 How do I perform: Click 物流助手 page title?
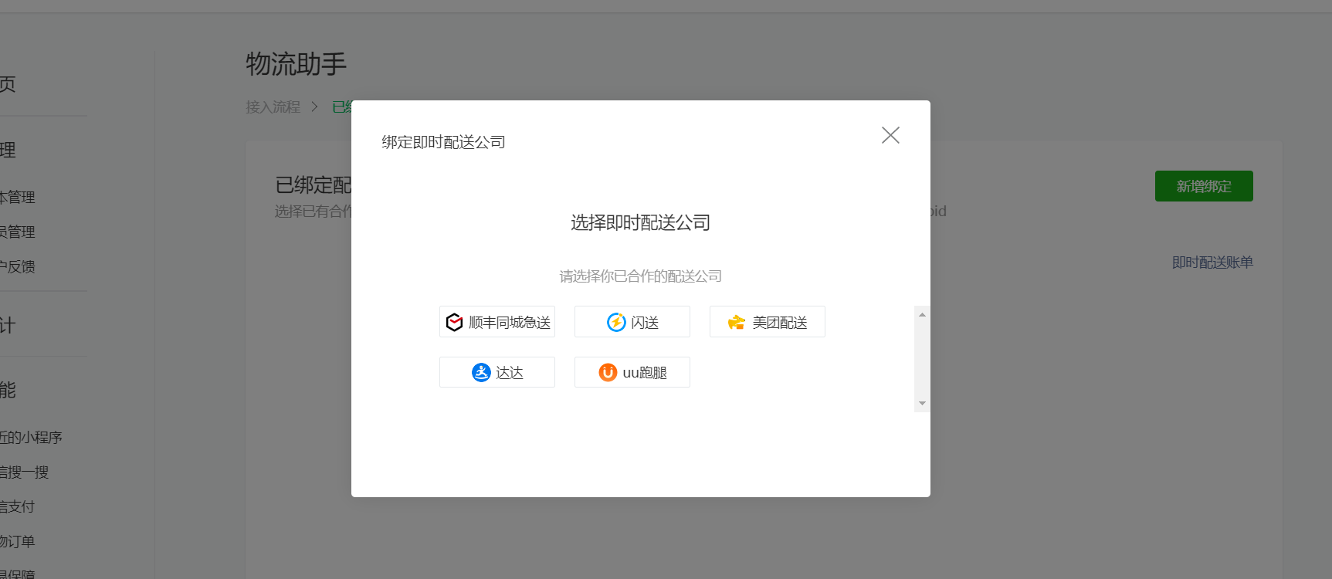pyautogui.click(x=296, y=63)
